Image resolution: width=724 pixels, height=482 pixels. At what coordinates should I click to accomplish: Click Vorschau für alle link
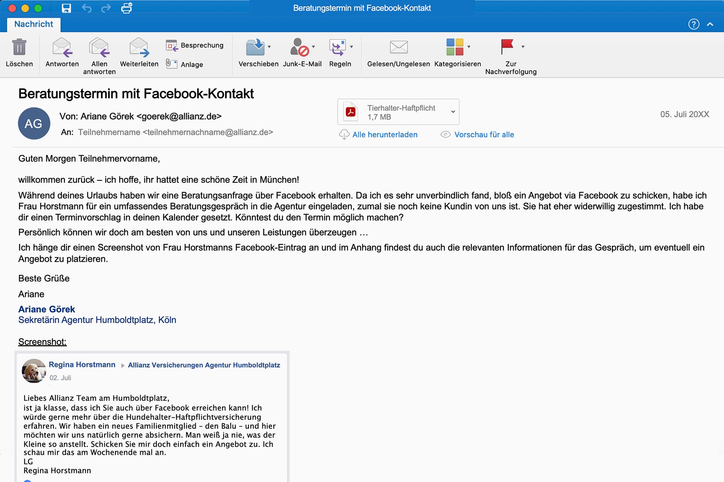click(484, 134)
